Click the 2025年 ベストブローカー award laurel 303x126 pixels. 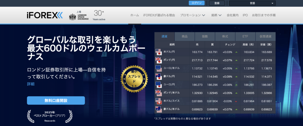point(49,116)
